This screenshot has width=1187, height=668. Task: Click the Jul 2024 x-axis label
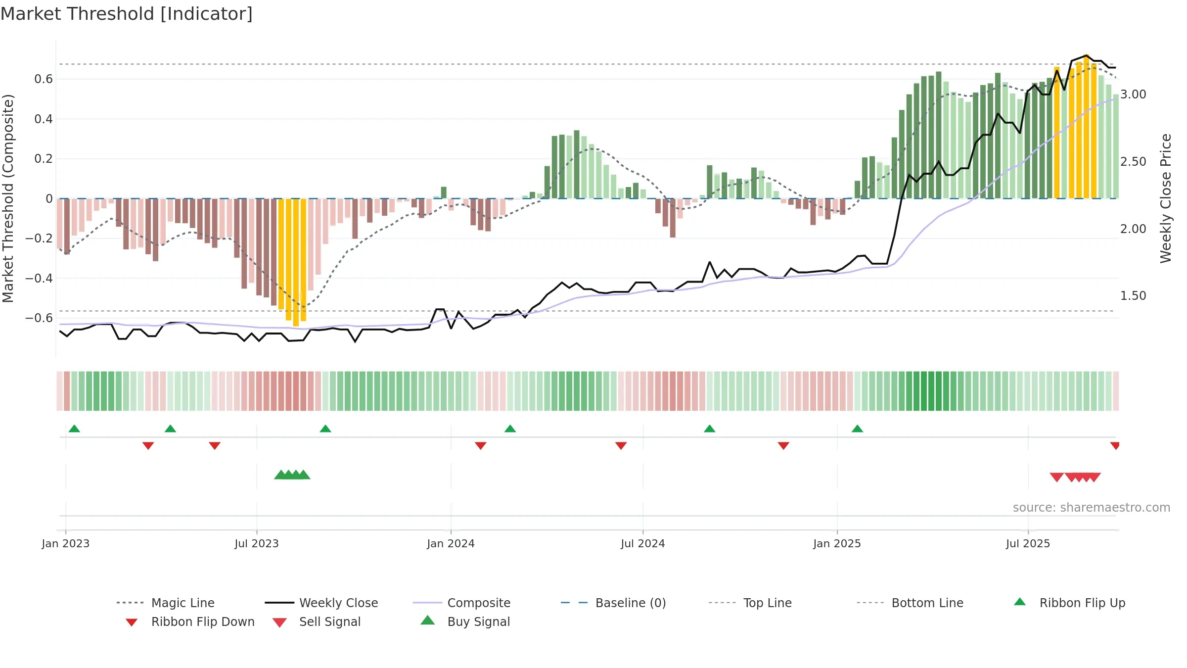643,543
